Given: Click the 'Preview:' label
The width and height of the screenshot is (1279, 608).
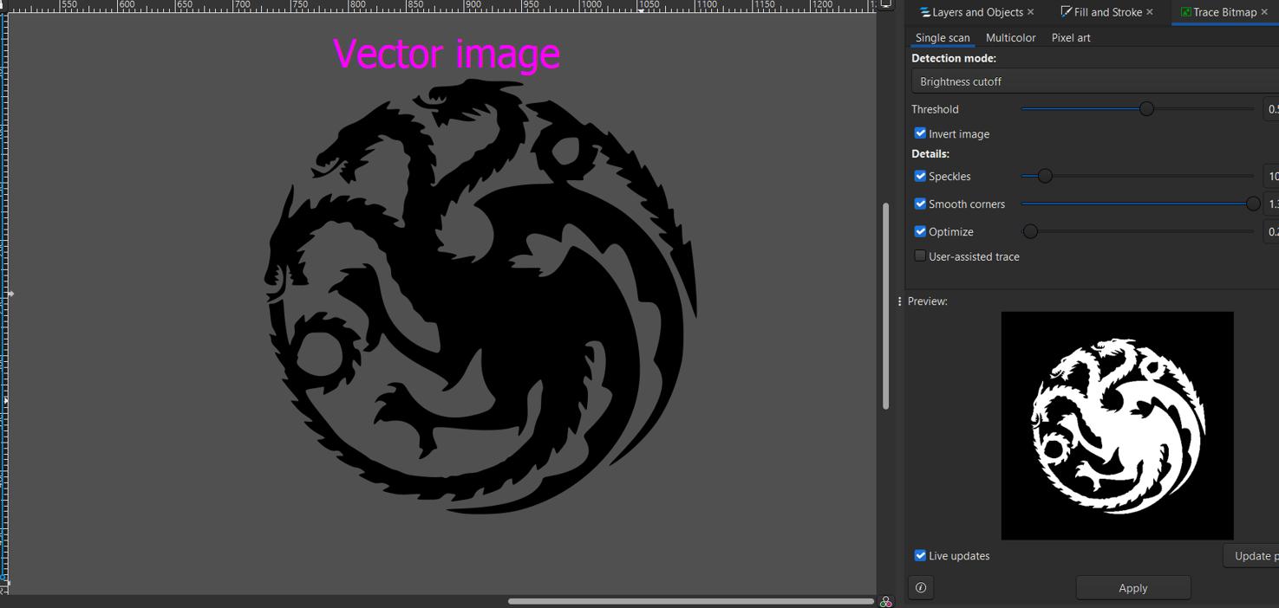Looking at the screenshot, I should [x=928, y=301].
